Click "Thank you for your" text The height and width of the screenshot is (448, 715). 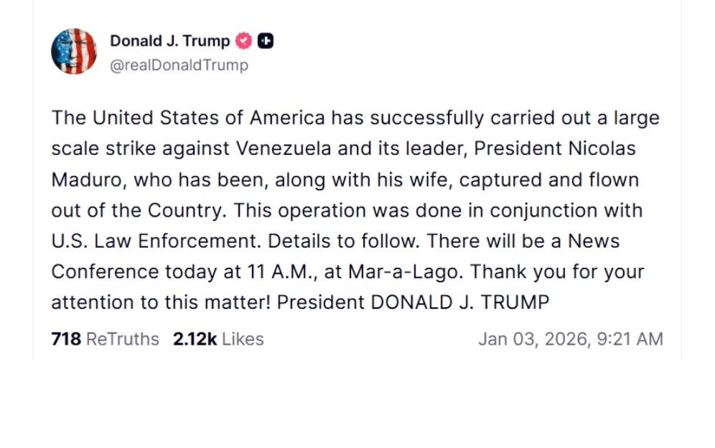pyautogui.click(x=558, y=272)
